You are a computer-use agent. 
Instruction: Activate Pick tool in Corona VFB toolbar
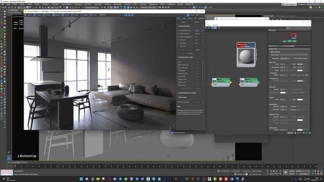coord(93,15)
